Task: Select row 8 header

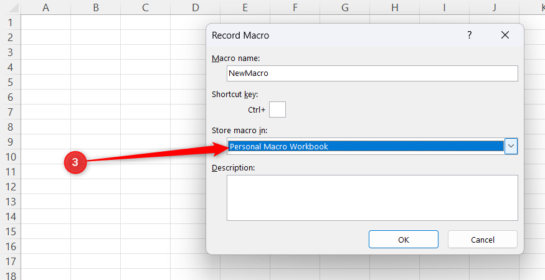Action: (11, 127)
